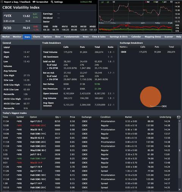The image size is (182, 192).
Task: Click the bug report icon
Action: 2,2
